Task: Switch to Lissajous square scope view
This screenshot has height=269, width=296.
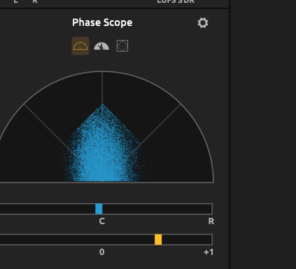Action: click(x=122, y=46)
